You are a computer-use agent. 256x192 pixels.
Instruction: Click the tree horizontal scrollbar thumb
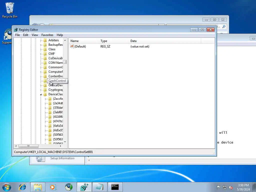coord(28,146)
